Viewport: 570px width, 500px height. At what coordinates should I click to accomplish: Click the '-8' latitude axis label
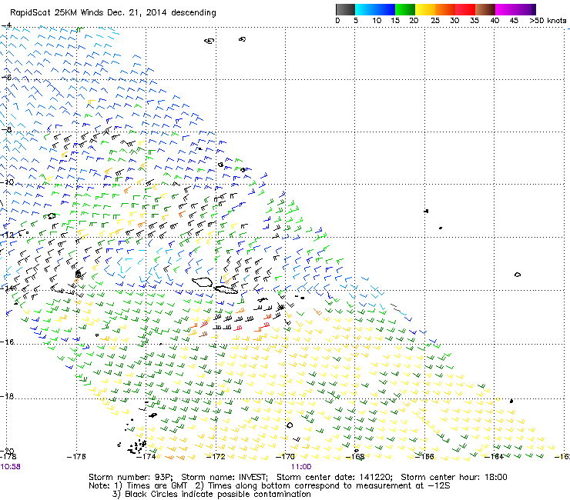coord(6,130)
